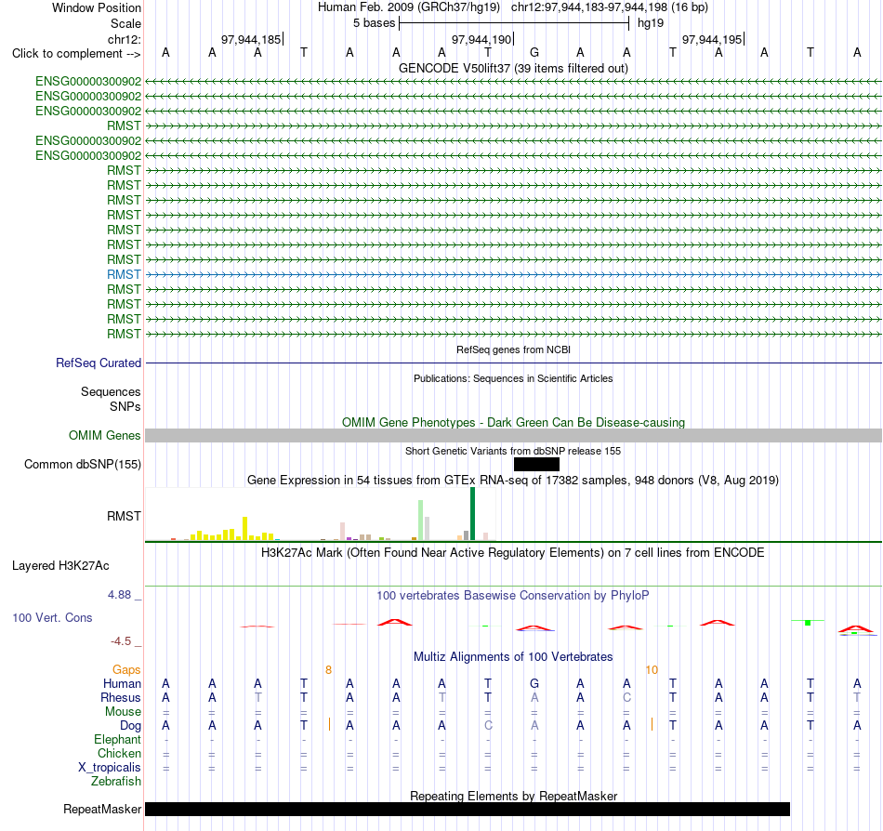Open "Repeating Elements by RepeatMasker" track title
This screenshot has width=883, height=831.
point(513,796)
